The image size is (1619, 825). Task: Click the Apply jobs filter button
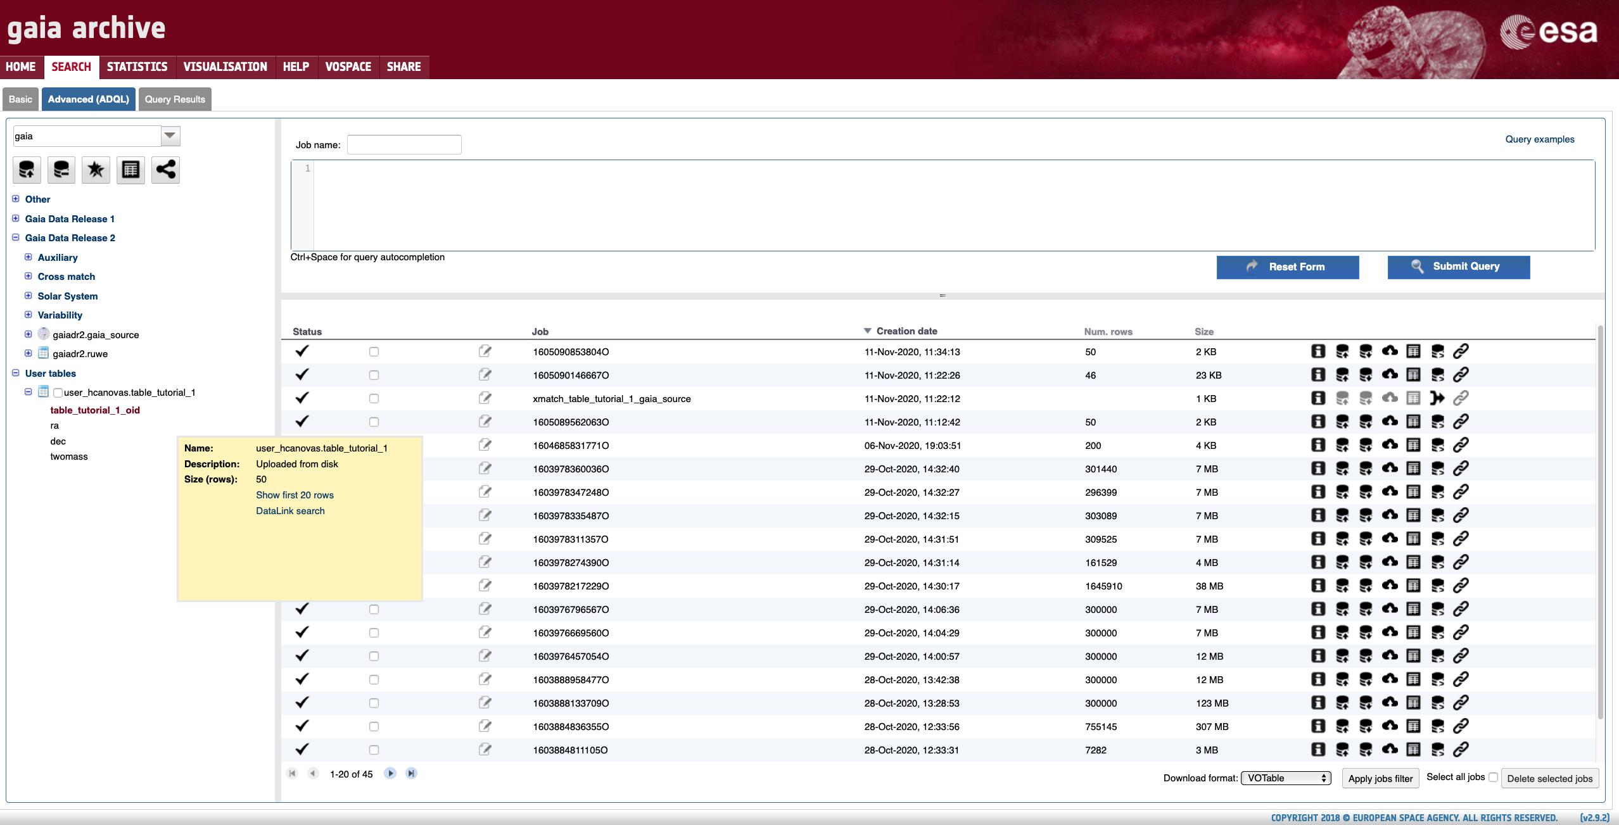[1381, 778]
